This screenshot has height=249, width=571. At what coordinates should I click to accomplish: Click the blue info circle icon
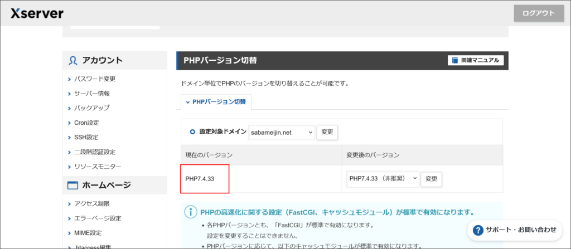(x=191, y=212)
